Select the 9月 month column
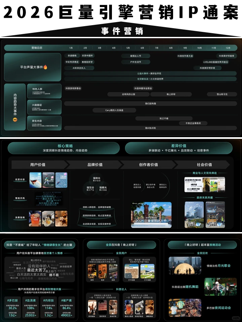242x322 pixels. [185, 48]
